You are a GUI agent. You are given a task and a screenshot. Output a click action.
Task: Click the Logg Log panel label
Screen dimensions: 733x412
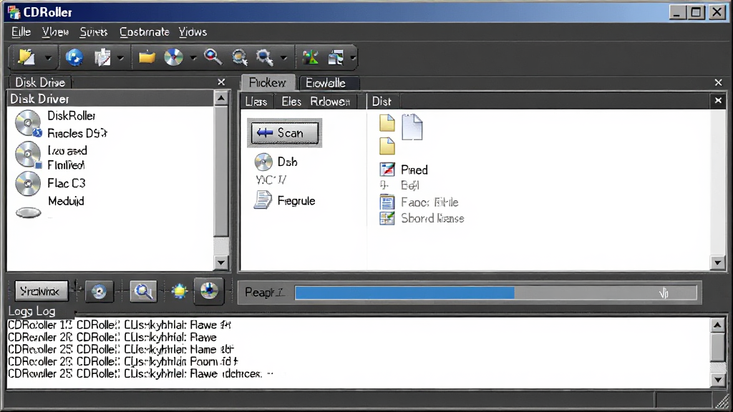(x=31, y=311)
